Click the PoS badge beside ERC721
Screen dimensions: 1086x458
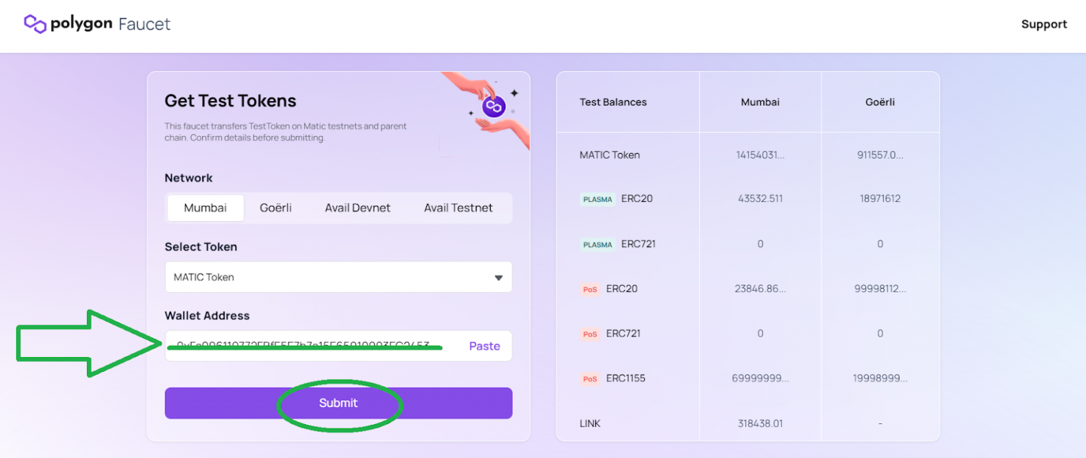[590, 334]
